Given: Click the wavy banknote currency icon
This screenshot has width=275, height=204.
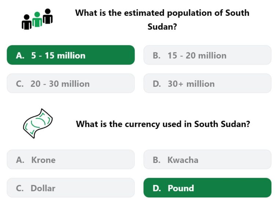Looking at the screenshot, I should tap(38, 123).
